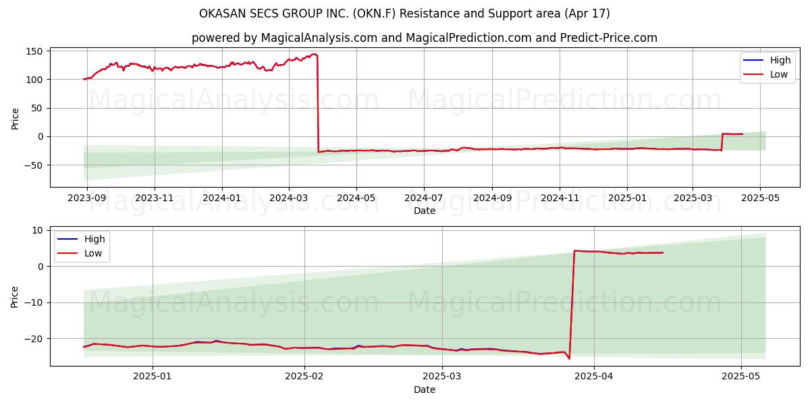The image size is (810, 405).
Task: Click the '2025-05' tick label on upper axis
Action: pos(760,198)
